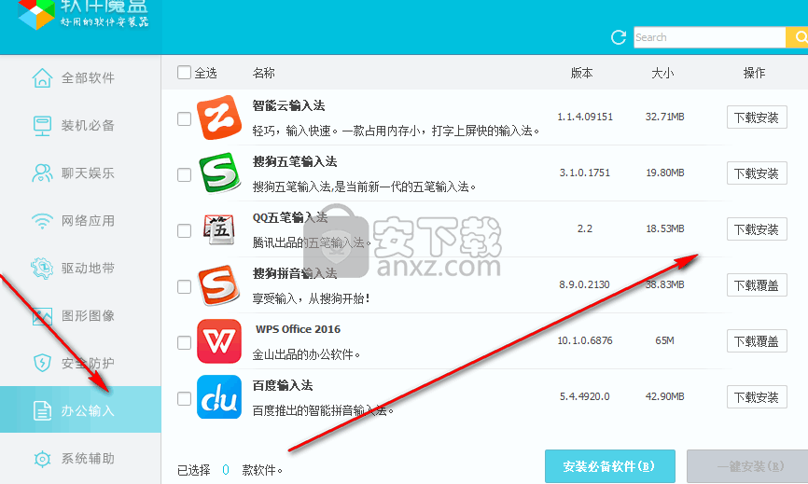This screenshot has width=808, height=484.
Task: Enable the 搜狗拼音输入法 checkbox
Action: (184, 287)
